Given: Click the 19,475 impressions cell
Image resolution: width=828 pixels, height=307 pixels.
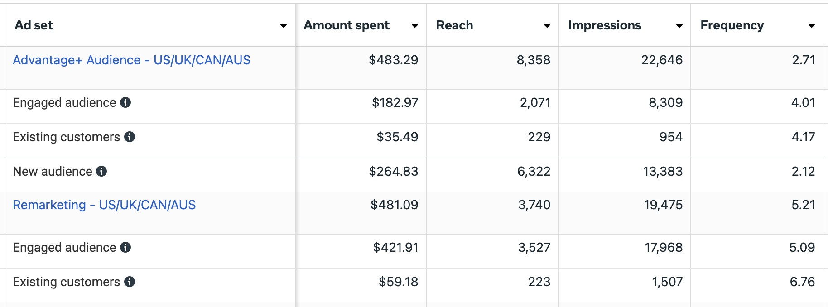Looking at the screenshot, I should [625, 213].
